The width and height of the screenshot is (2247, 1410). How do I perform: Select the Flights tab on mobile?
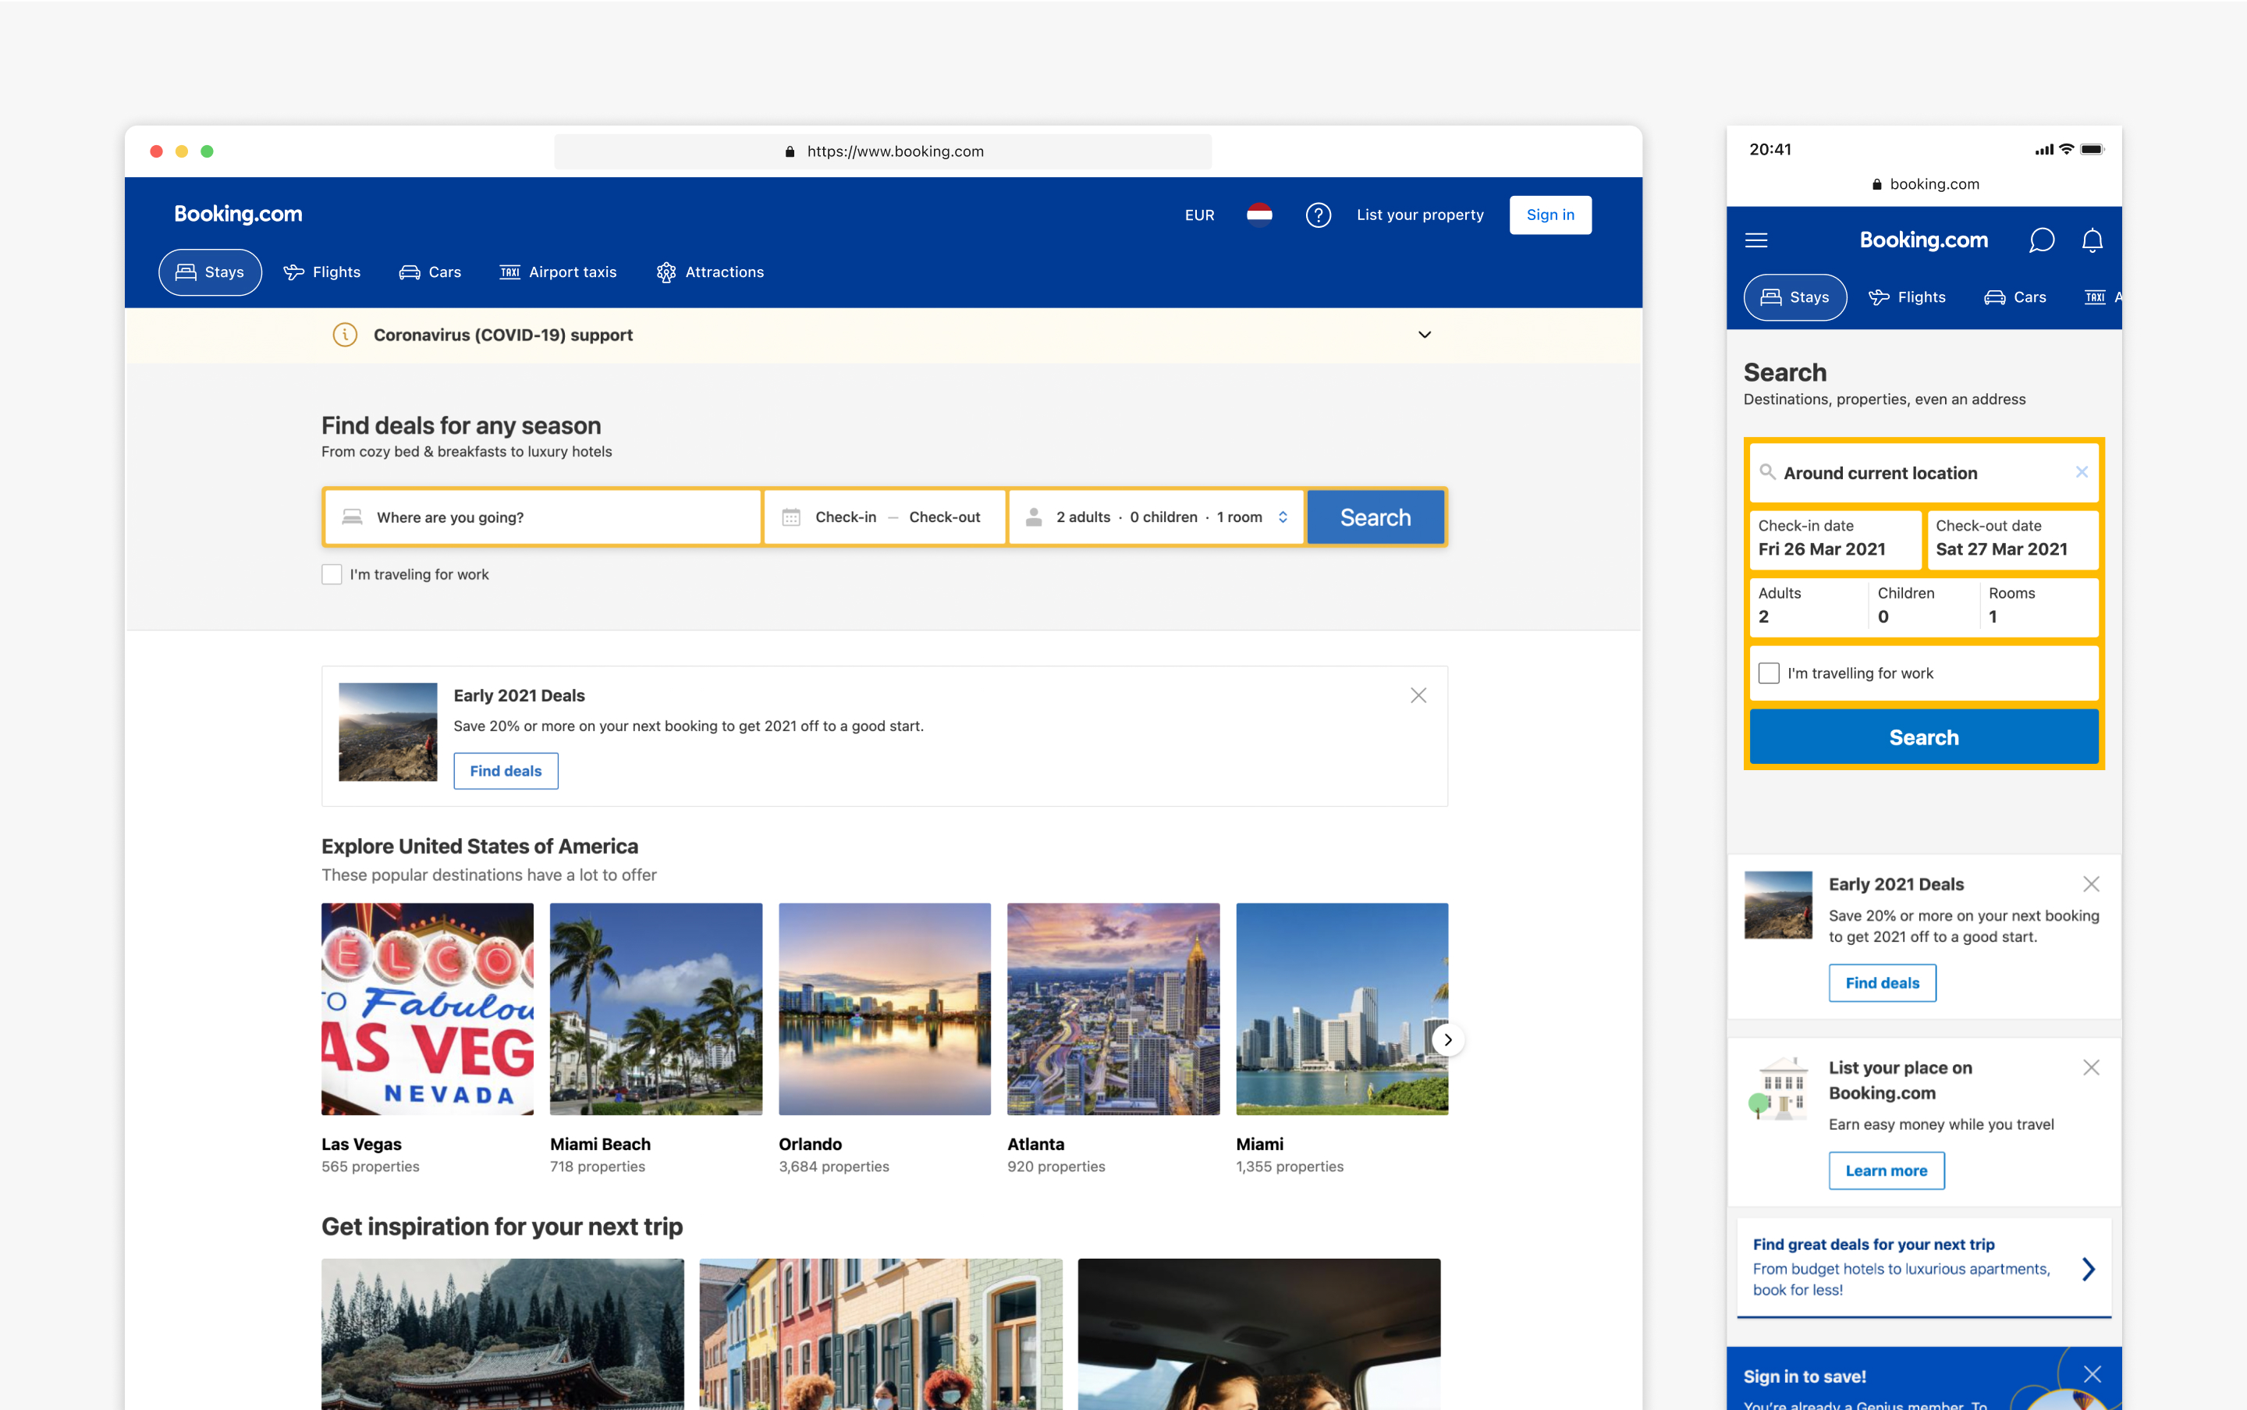1908,297
